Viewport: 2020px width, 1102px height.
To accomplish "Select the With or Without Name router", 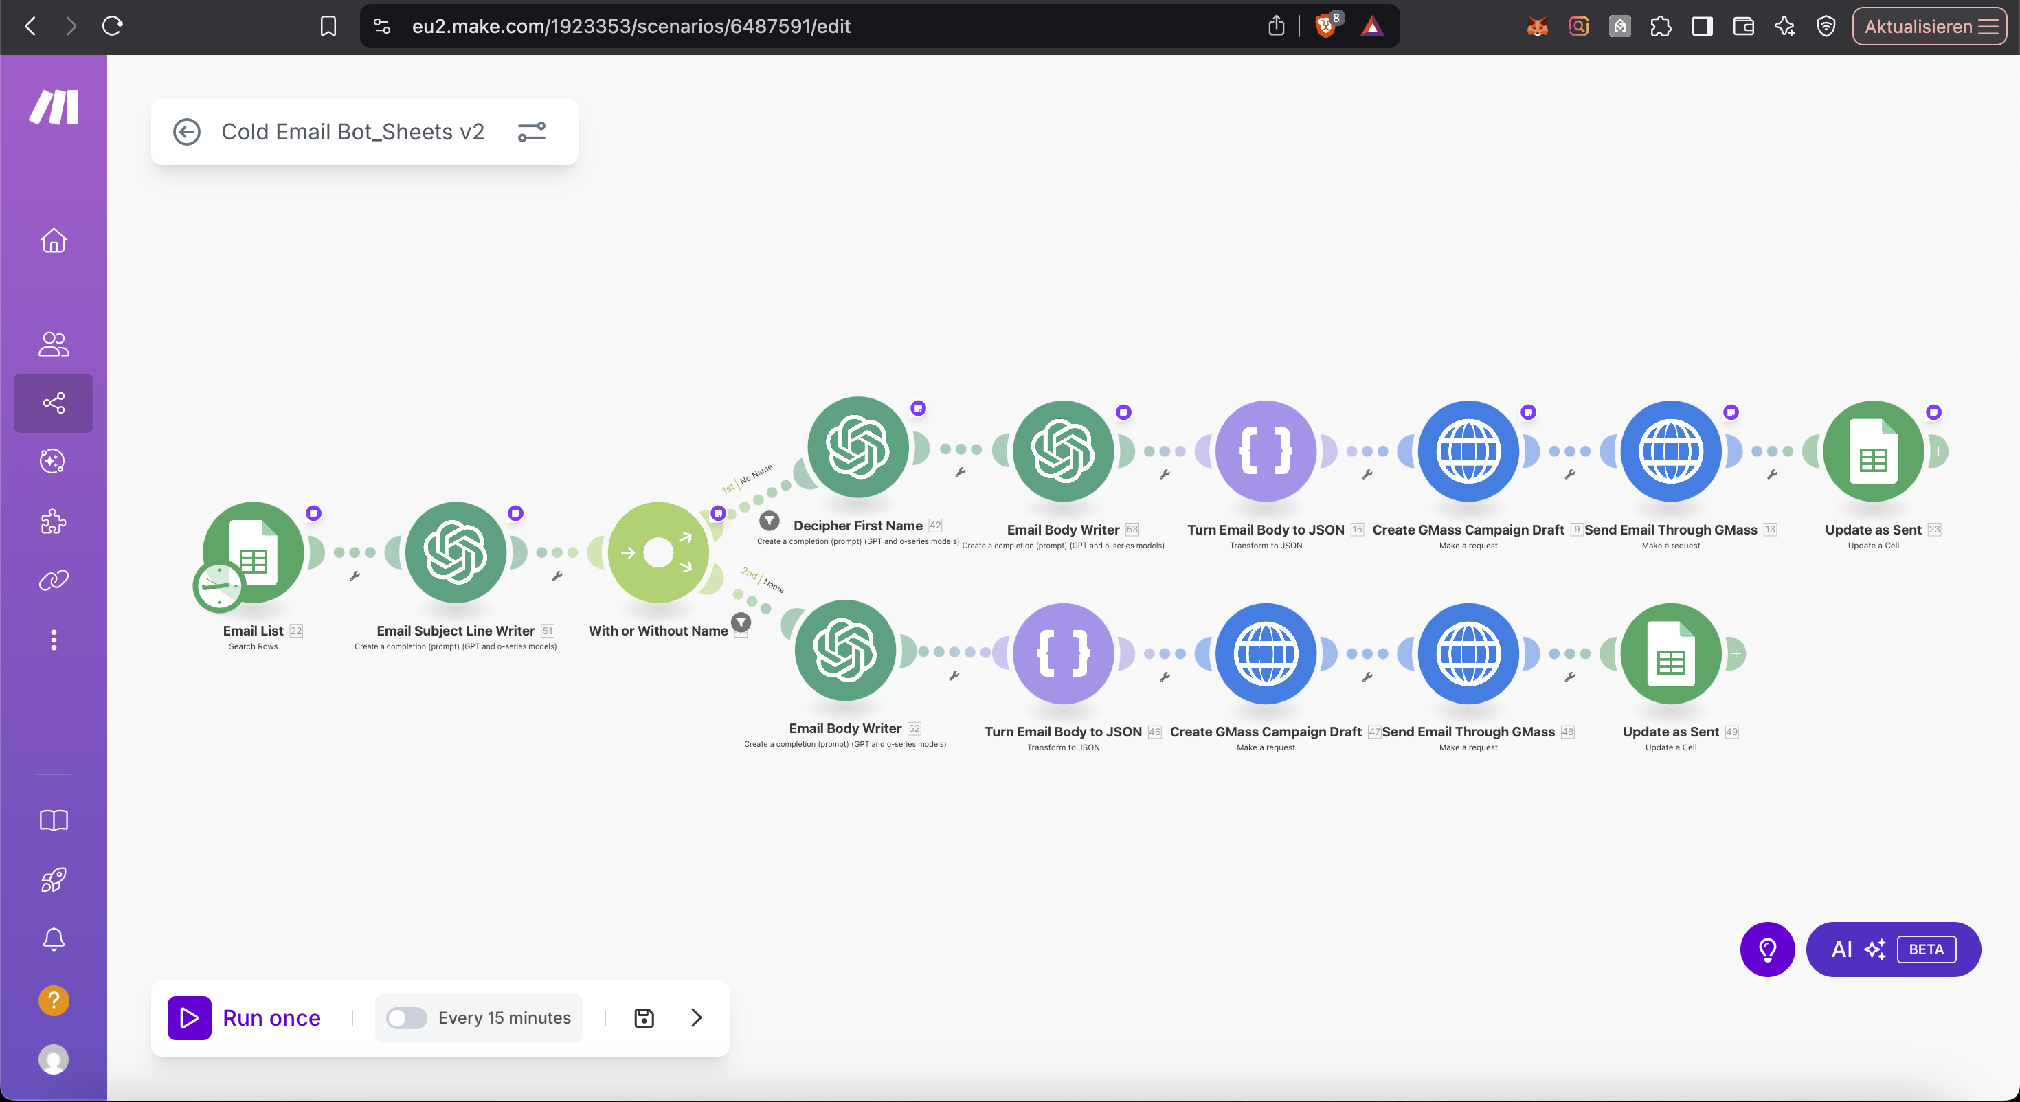I will pos(658,552).
